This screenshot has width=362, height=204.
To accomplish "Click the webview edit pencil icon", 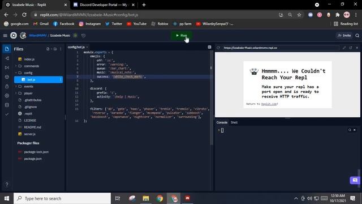I will pos(344,48).
